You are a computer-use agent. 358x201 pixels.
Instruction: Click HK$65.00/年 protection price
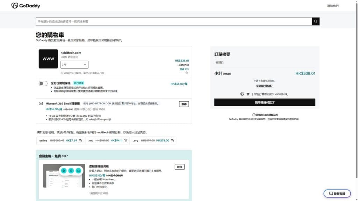click(x=179, y=84)
